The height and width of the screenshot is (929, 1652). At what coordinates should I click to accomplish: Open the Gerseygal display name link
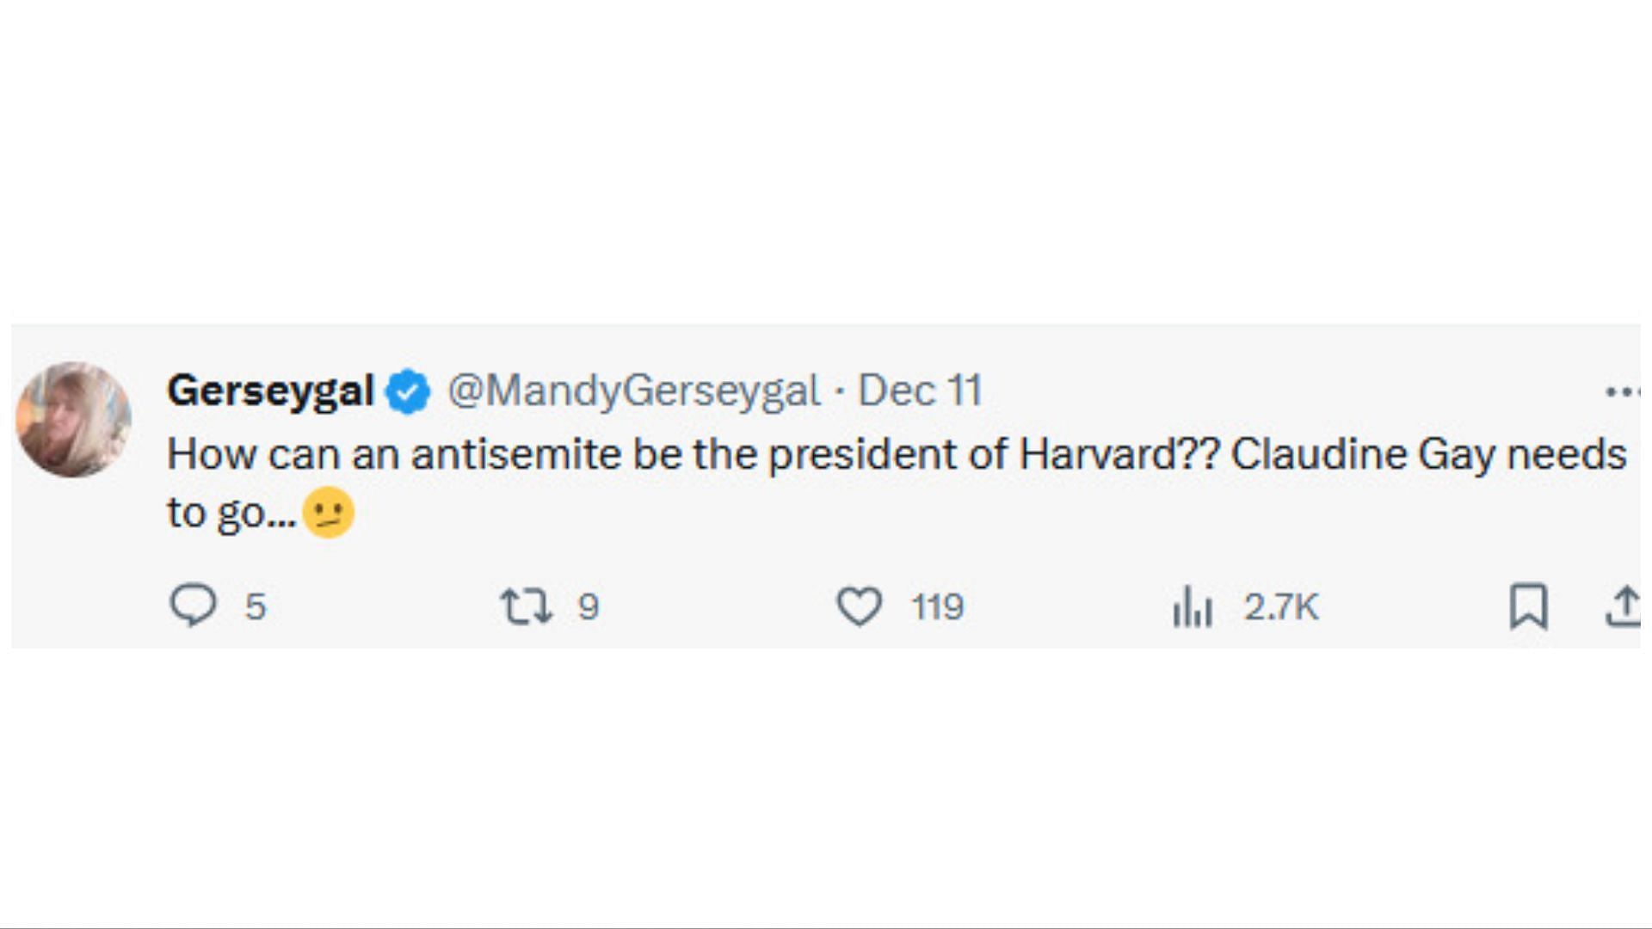coord(270,391)
